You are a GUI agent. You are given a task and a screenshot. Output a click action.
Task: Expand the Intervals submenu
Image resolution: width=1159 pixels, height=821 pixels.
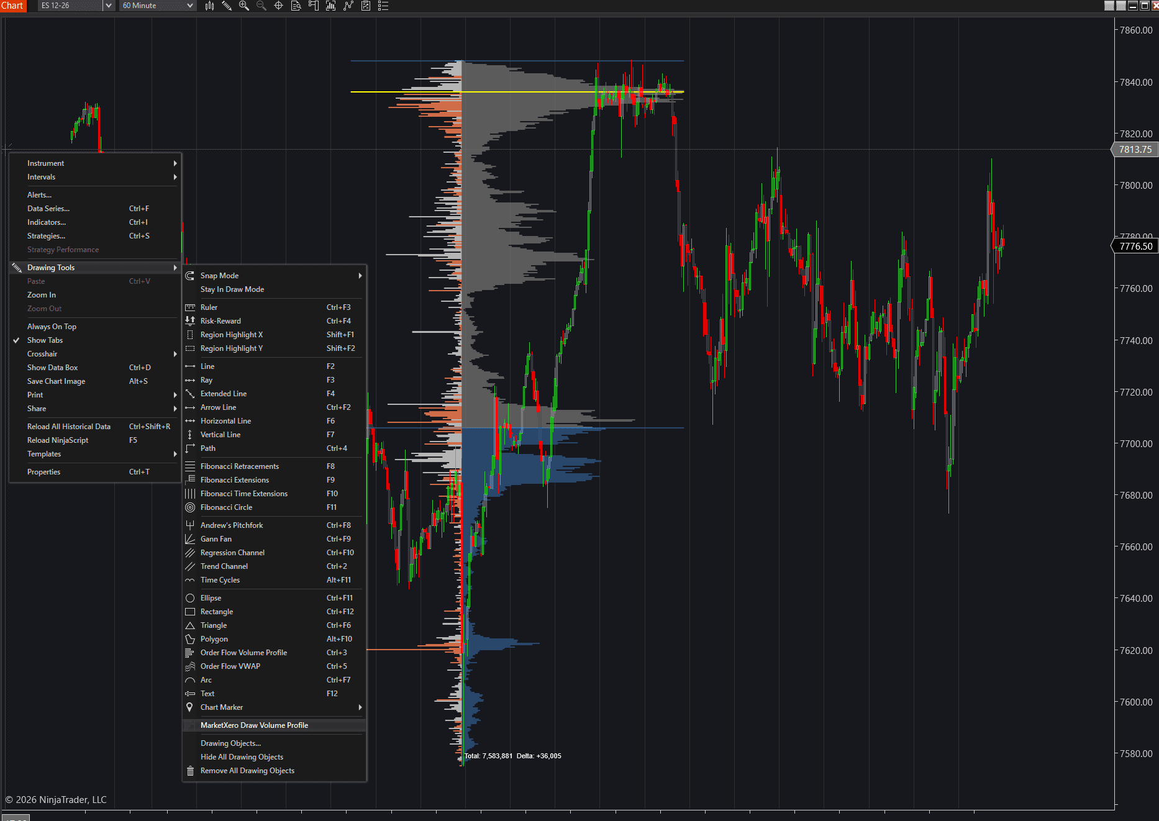95,177
